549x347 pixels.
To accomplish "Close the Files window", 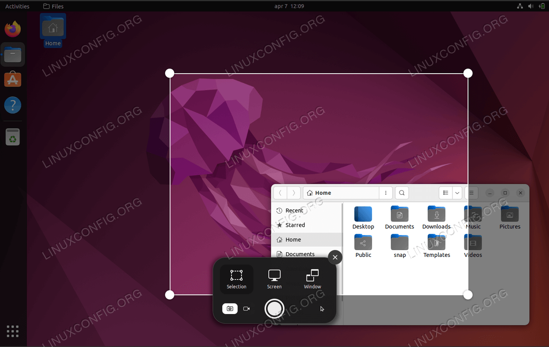I will tap(520, 193).
